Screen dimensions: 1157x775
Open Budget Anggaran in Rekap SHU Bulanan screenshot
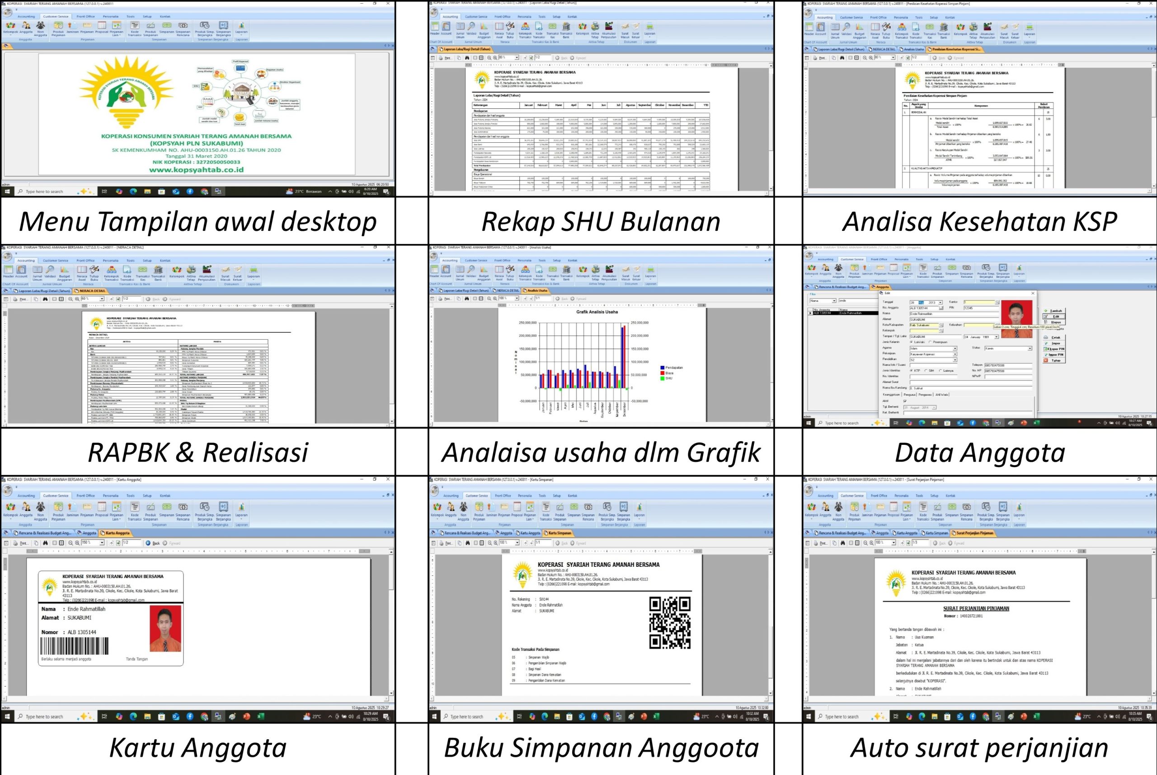(x=484, y=30)
